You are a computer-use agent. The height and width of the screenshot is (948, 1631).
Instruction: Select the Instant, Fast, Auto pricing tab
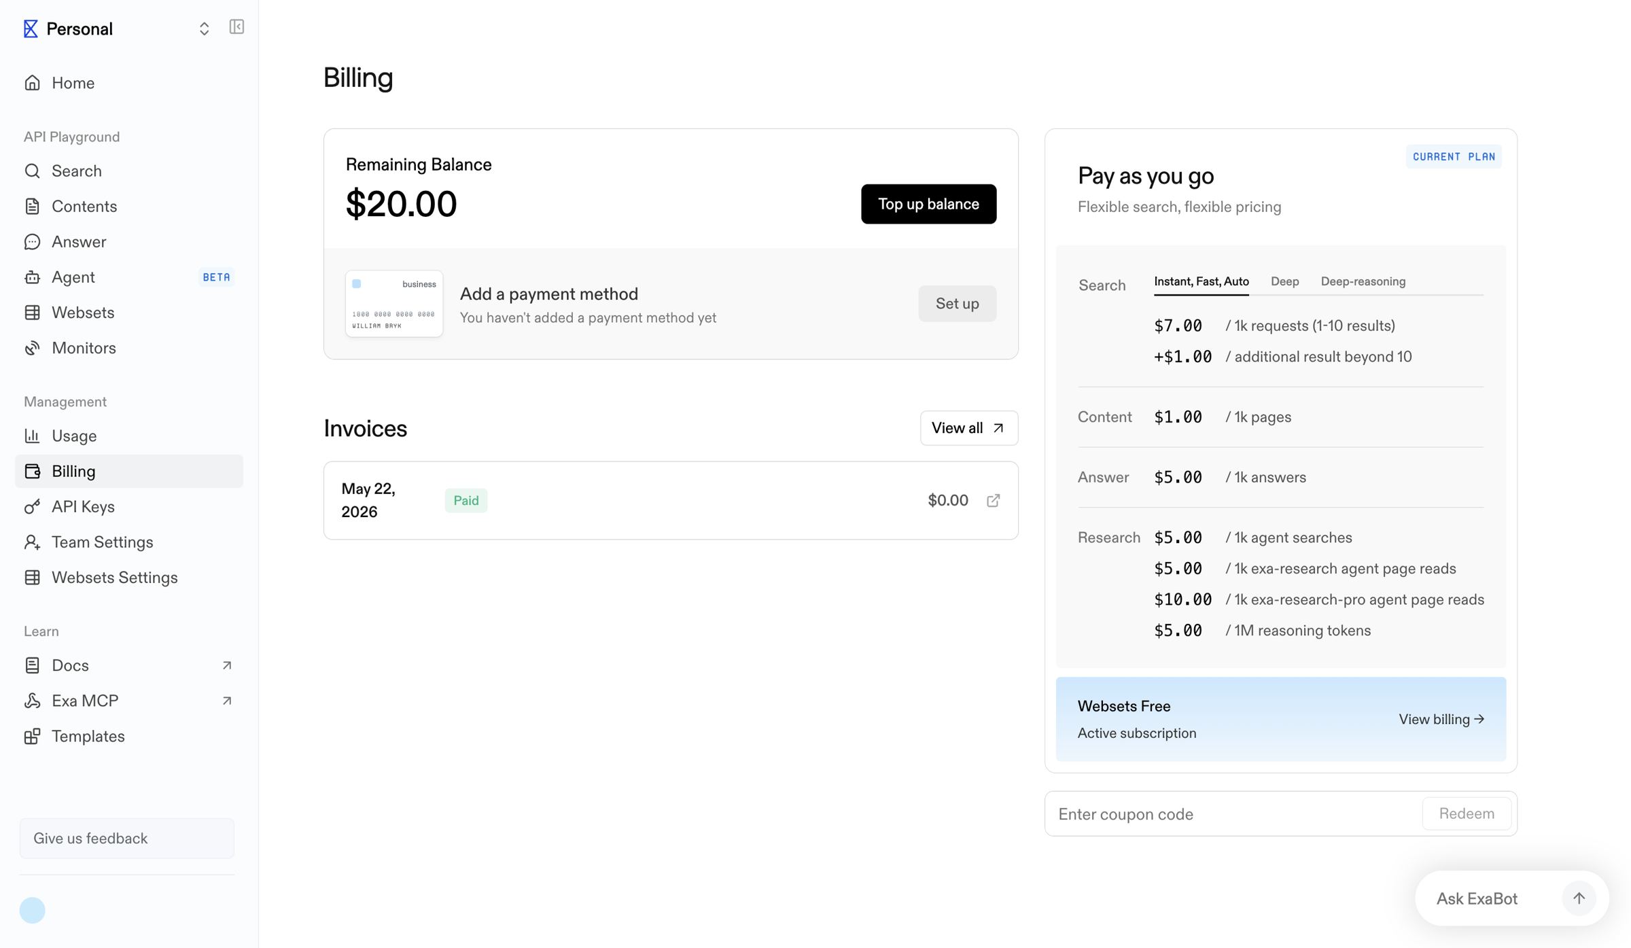[1202, 281]
